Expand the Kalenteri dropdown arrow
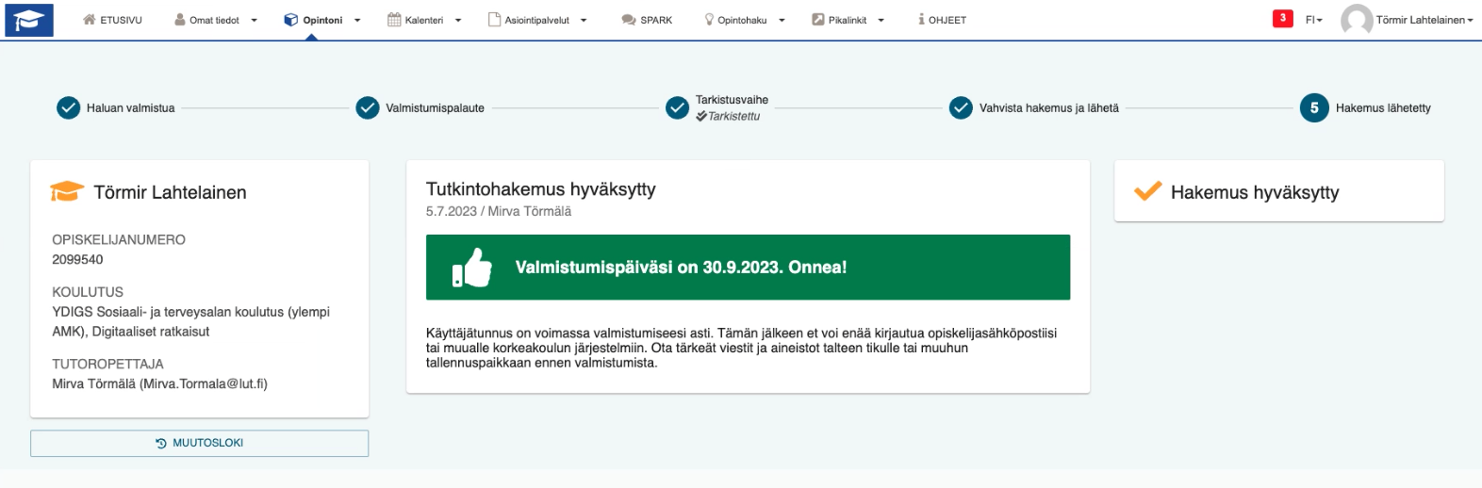This screenshot has height=488, width=1482. pyautogui.click(x=458, y=21)
